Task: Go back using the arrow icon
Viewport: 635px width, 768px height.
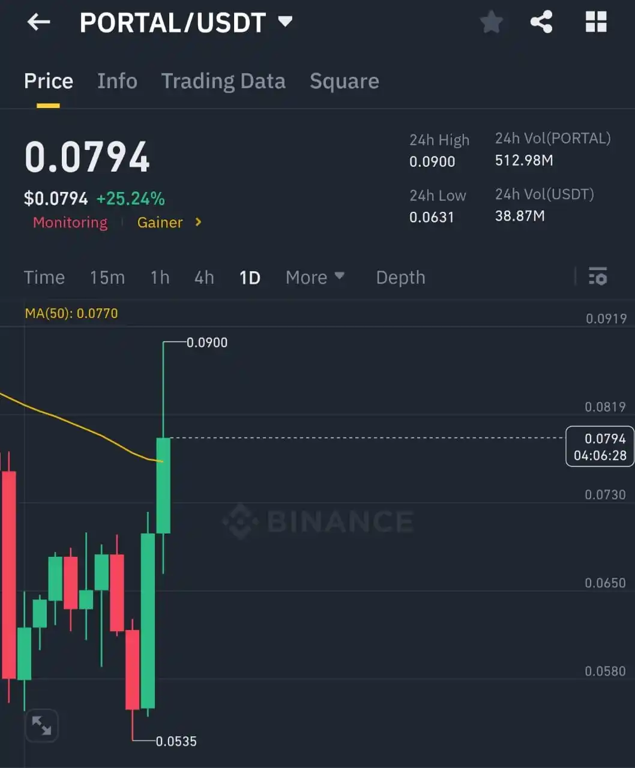Action: 39,23
